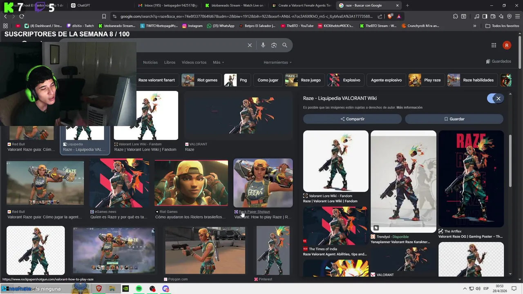Toggle the browser sidebar panel icon

click(x=485, y=16)
